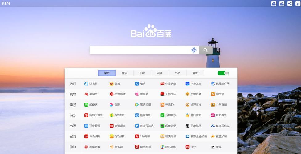The height and width of the screenshot is (154, 301).
Task: Open the 虎扑 link
Action: 191,147
